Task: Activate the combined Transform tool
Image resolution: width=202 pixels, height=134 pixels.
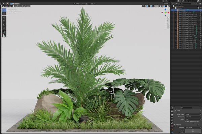Action: (x=4, y=28)
